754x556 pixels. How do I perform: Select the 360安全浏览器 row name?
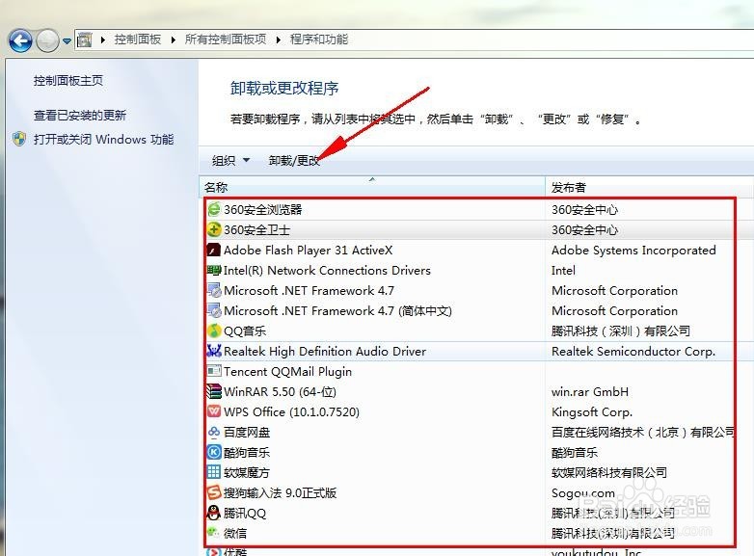point(262,209)
